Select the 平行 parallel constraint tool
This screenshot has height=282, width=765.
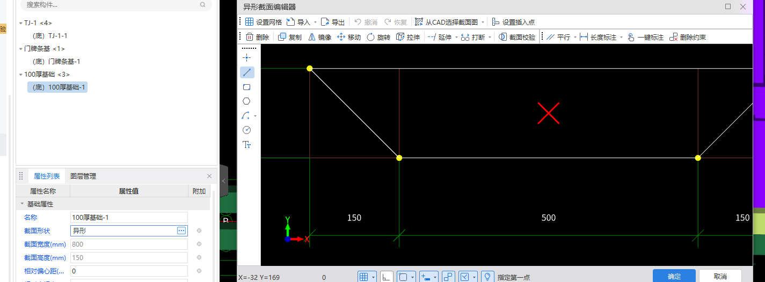558,37
